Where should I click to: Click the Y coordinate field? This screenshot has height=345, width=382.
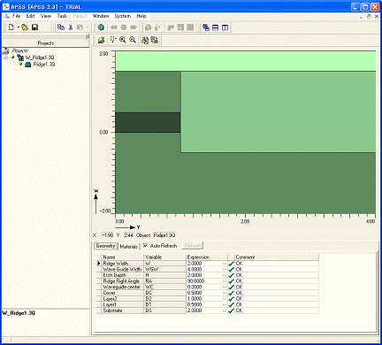tap(128, 235)
